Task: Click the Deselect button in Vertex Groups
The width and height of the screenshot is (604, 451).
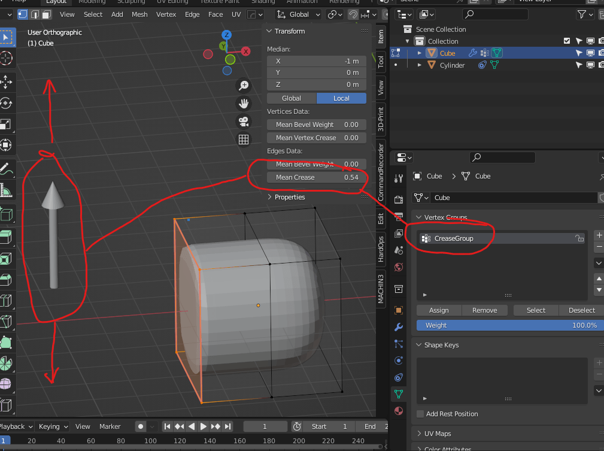Action: pyautogui.click(x=581, y=310)
